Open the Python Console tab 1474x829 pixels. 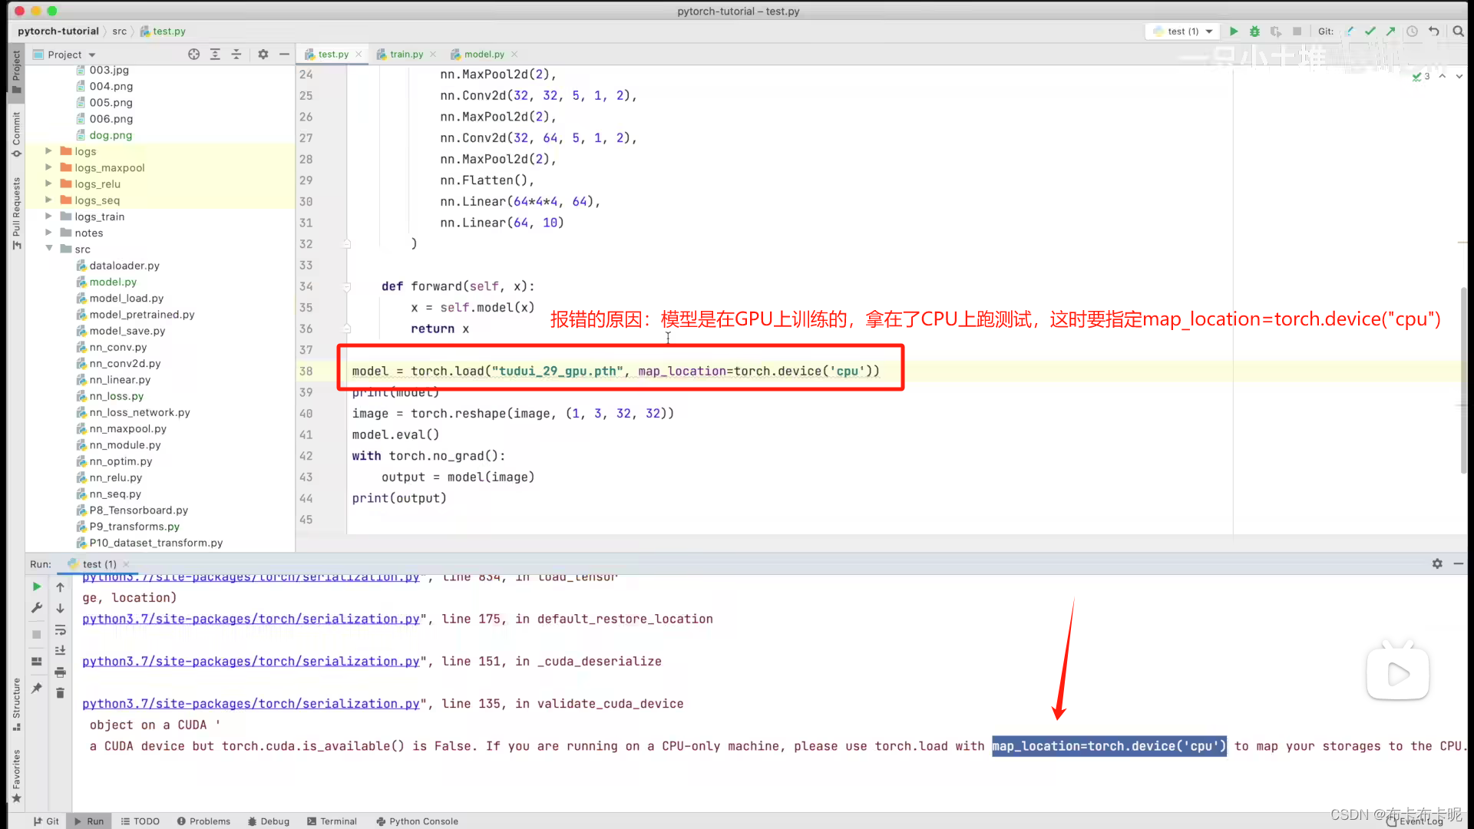[417, 821]
